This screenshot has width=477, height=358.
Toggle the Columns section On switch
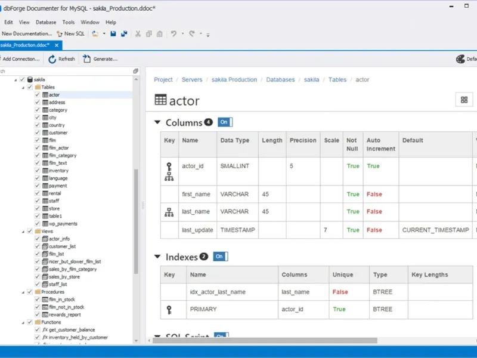(x=225, y=122)
